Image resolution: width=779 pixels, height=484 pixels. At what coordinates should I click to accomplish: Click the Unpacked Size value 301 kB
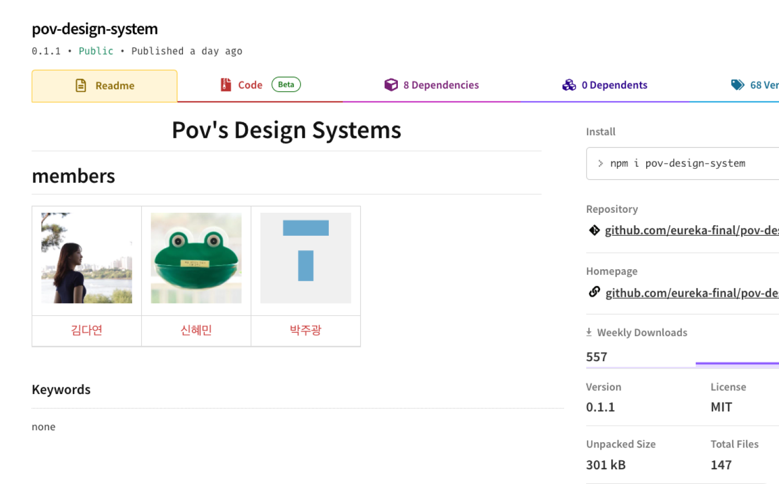pyautogui.click(x=606, y=465)
